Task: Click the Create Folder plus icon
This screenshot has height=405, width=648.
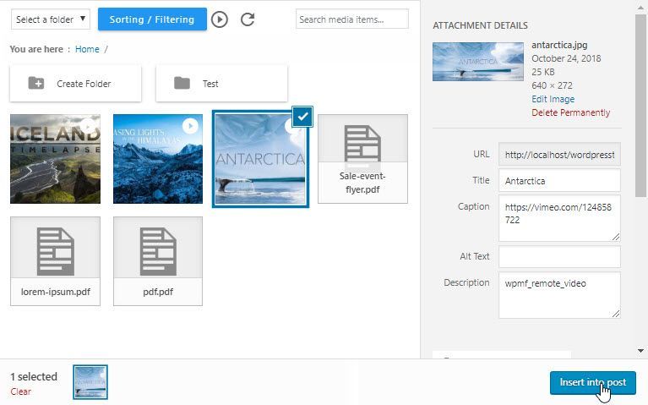Action: coord(36,83)
